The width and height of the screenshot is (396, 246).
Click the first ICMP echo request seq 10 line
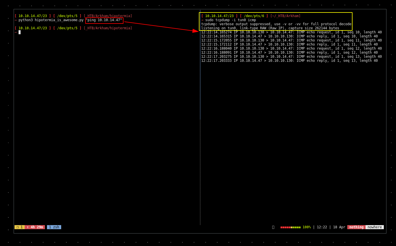(x=291, y=32)
